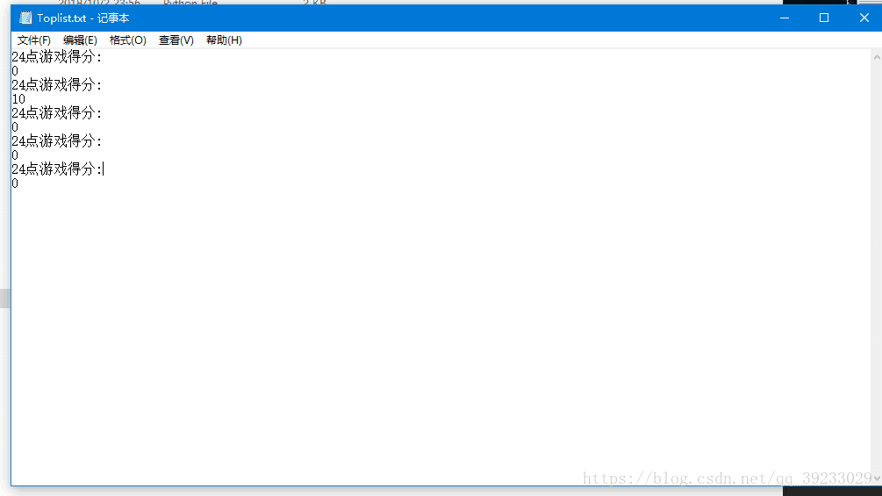Click the first 0 score line

point(15,71)
